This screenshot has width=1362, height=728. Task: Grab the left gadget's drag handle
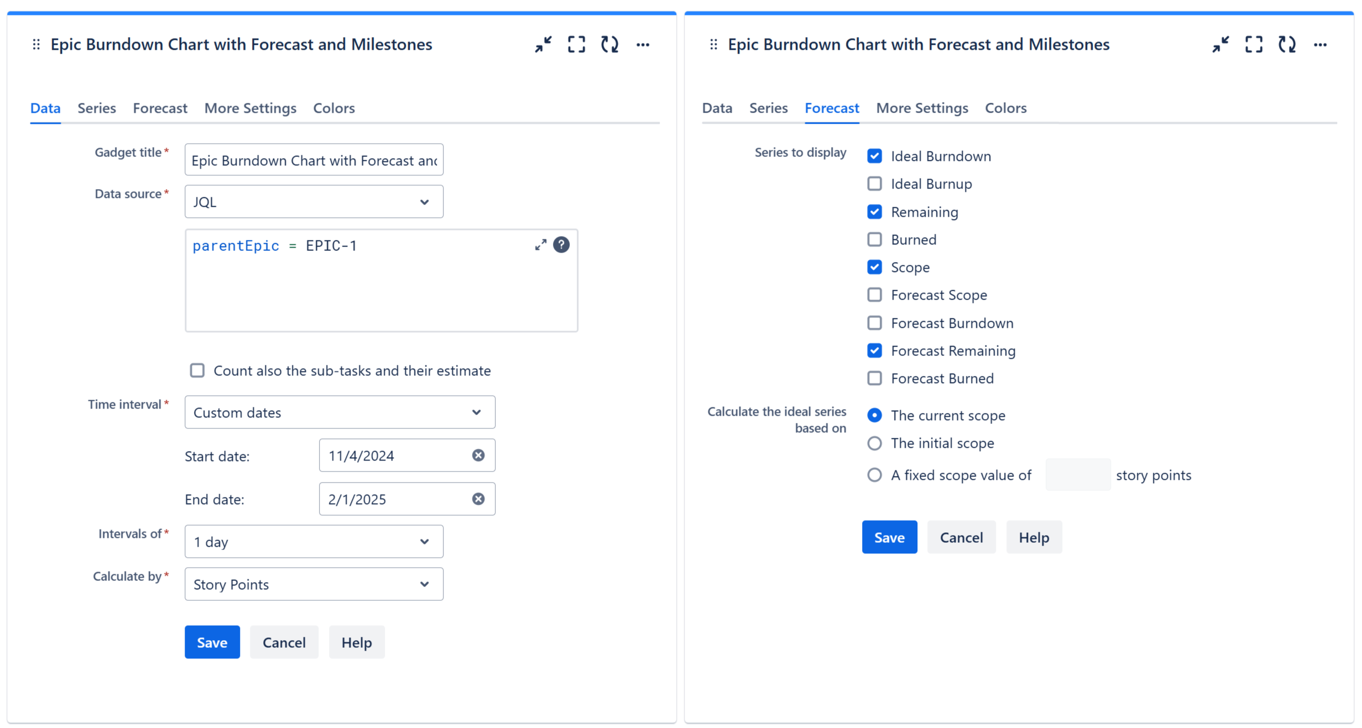(x=36, y=44)
